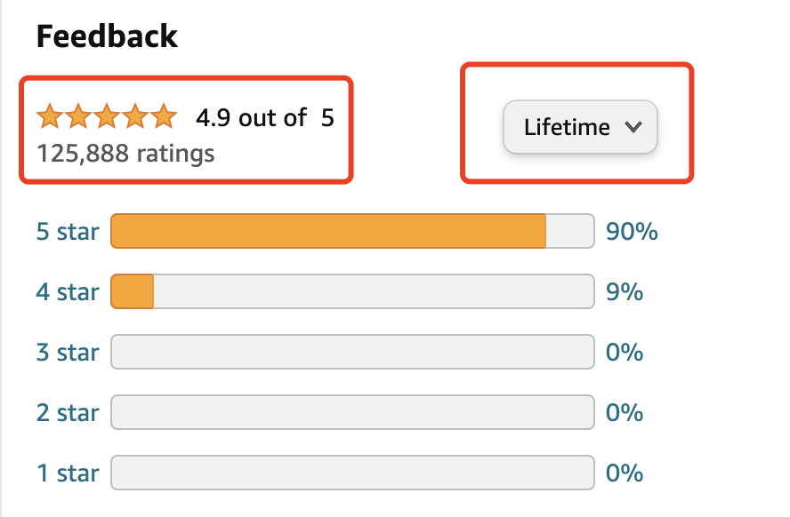The image size is (790, 517).
Task: Click the 0% beside 3 star
Action: pos(625,353)
